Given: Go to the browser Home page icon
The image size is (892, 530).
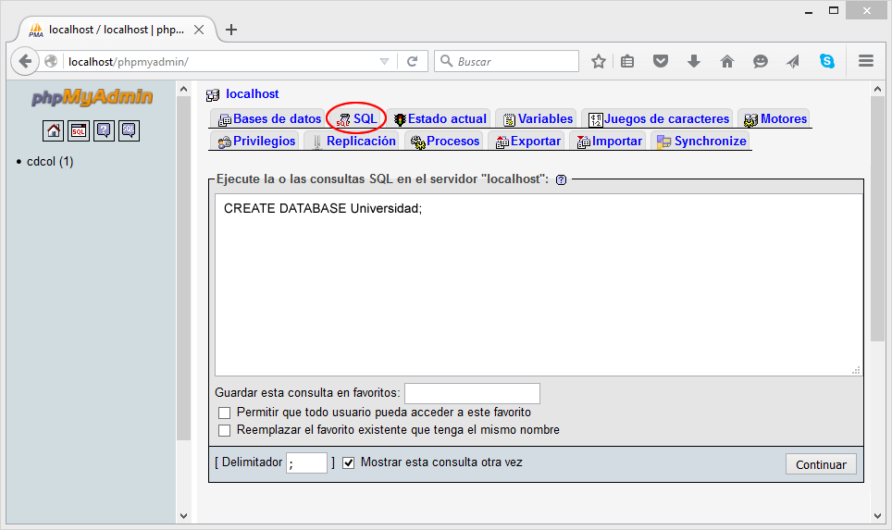Looking at the screenshot, I should (727, 61).
